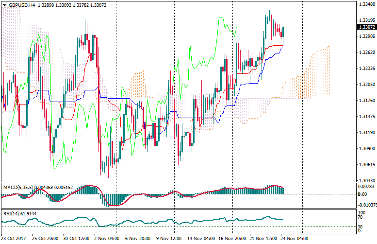377x244 pixels.
Task: Click the current price tag 1.33072
Action: (366, 27)
